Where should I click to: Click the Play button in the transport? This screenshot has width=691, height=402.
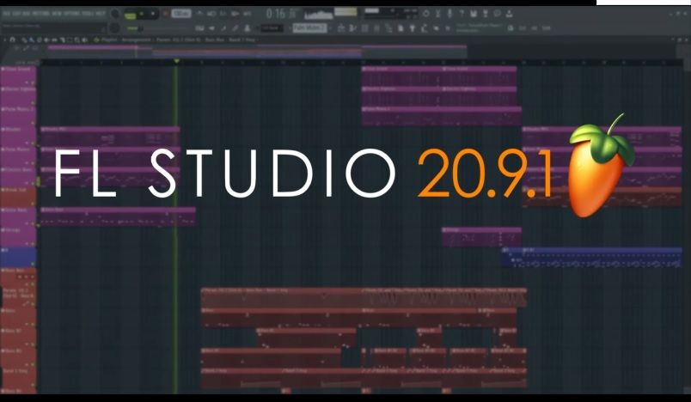141,13
